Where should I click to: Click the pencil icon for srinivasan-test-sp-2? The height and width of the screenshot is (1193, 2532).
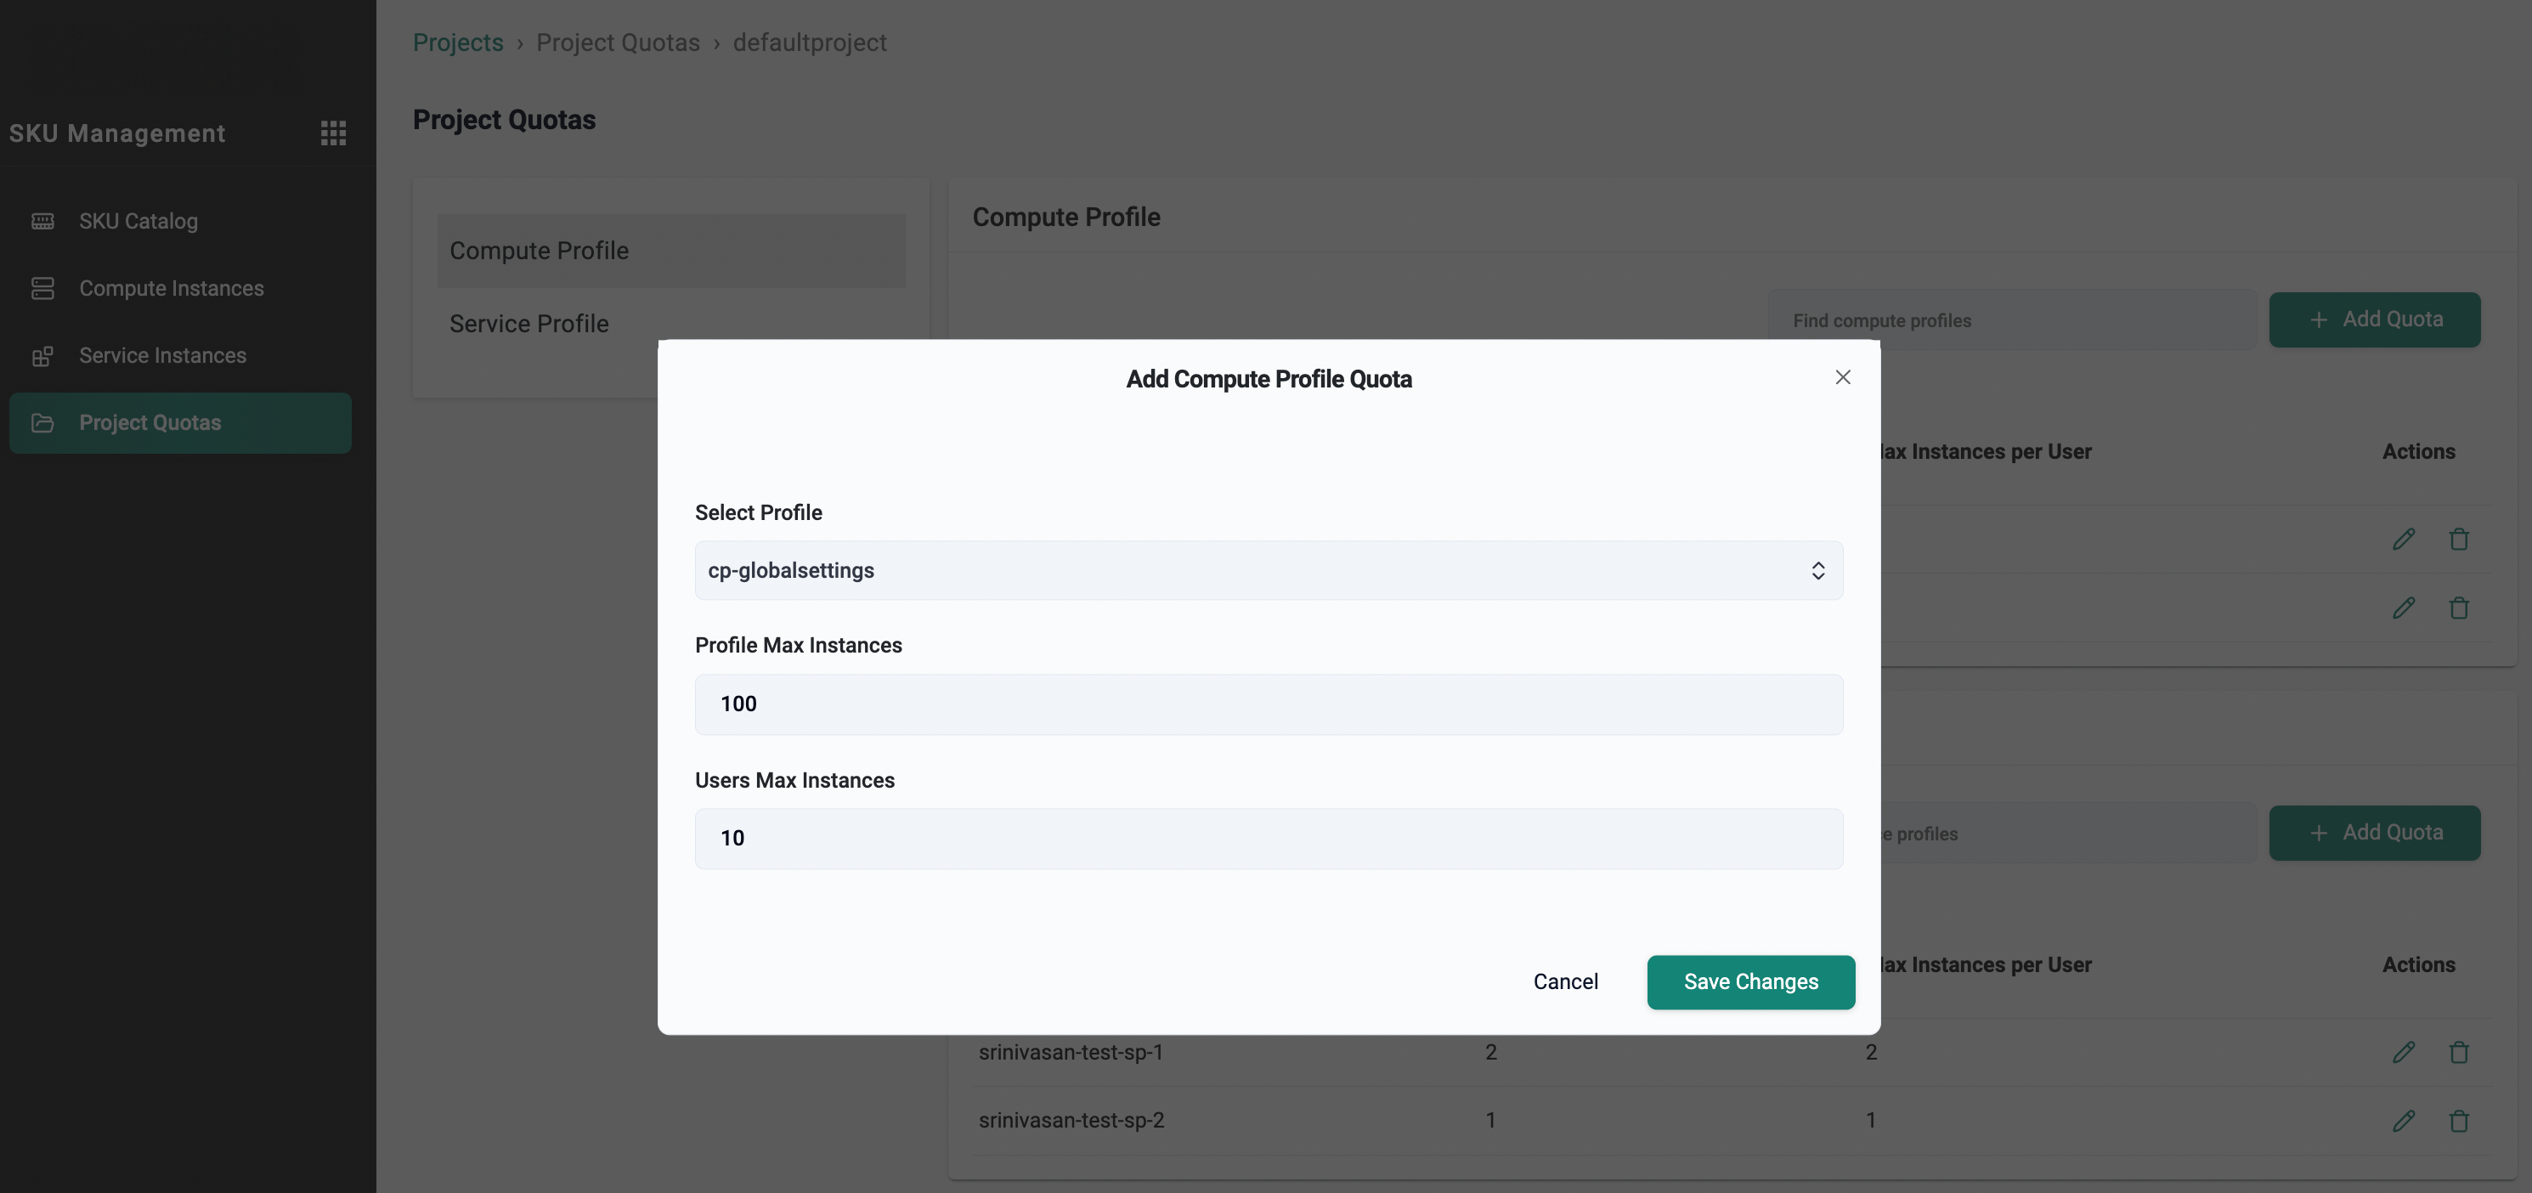click(2403, 1120)
